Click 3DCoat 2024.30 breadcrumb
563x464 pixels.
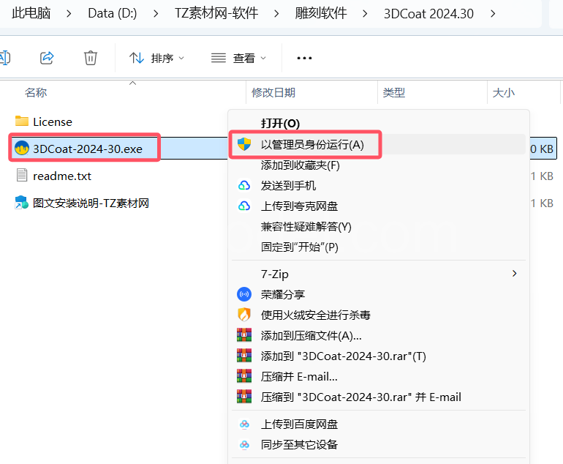point(428,14)
